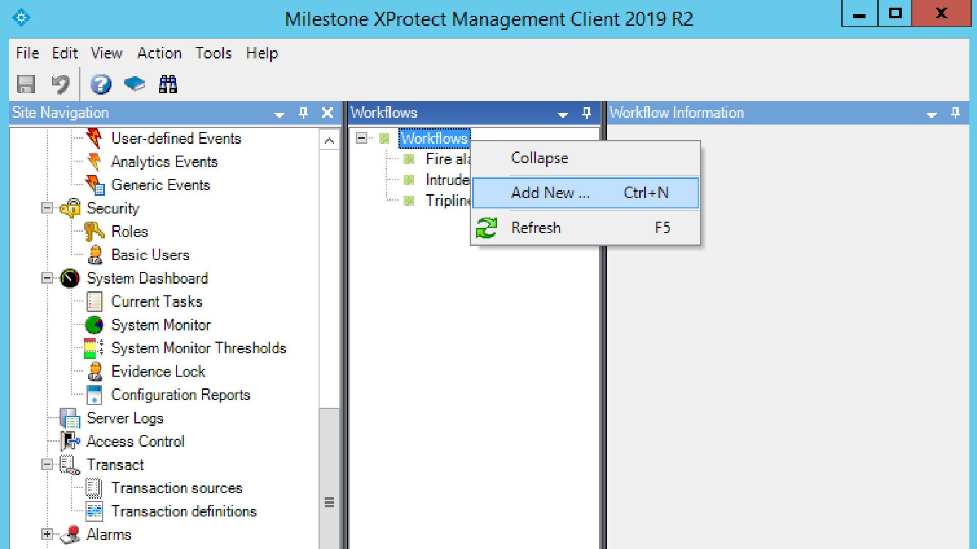Select the Current Tasks tree item
The height and width of the screenshot is (549, 977).
coord(157,301)
